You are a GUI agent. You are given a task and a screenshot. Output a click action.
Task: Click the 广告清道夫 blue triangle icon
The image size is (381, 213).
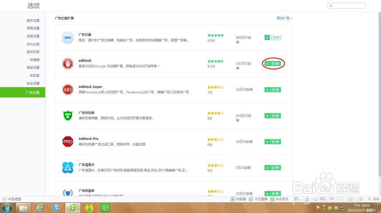68,168
